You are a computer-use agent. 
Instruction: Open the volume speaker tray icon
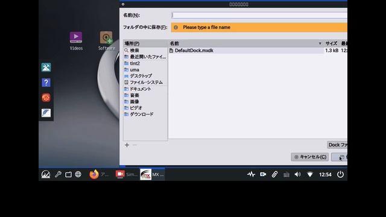[x=297, y=174]
